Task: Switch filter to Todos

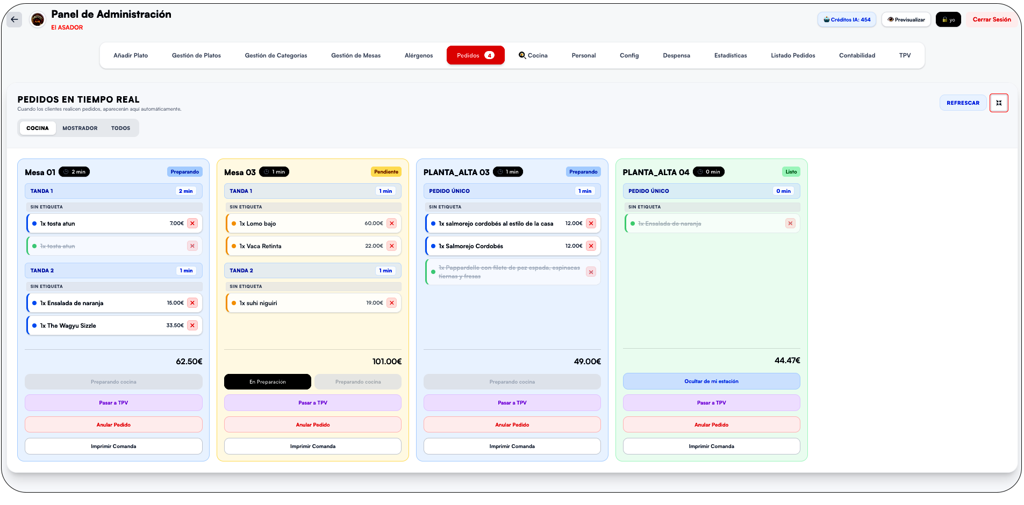Action: click(x=121, y=128)
